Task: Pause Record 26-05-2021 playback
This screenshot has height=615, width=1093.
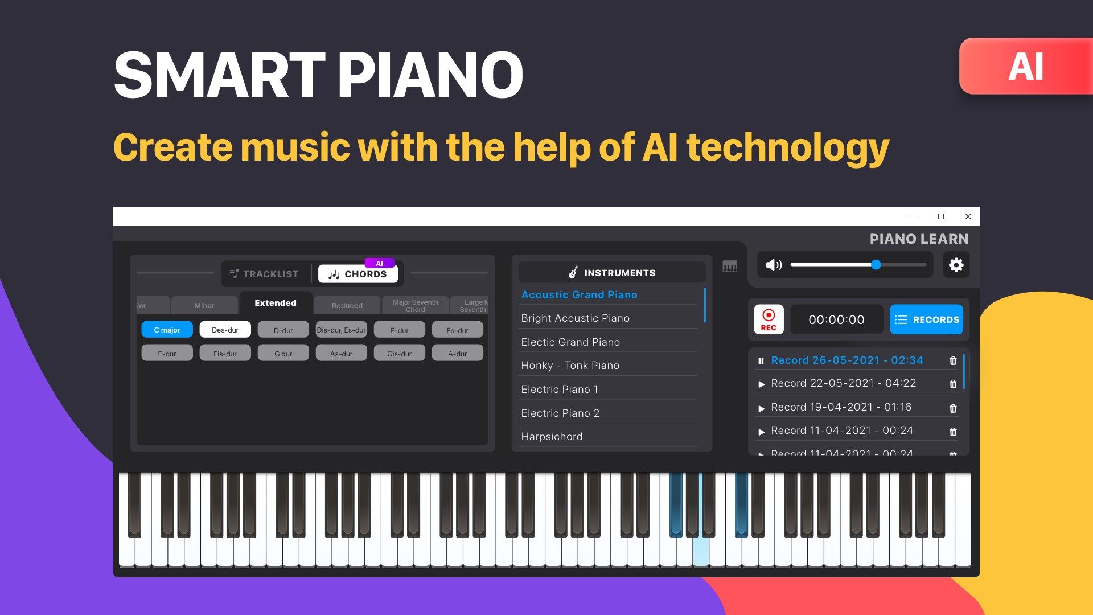Action: click(762, 360)
